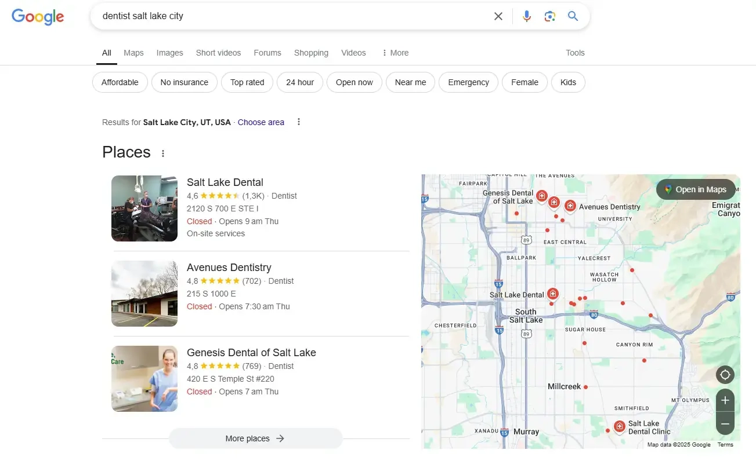756x461 pixels.
Task: Start a voice search with microphone
Action: coord(526,16)
